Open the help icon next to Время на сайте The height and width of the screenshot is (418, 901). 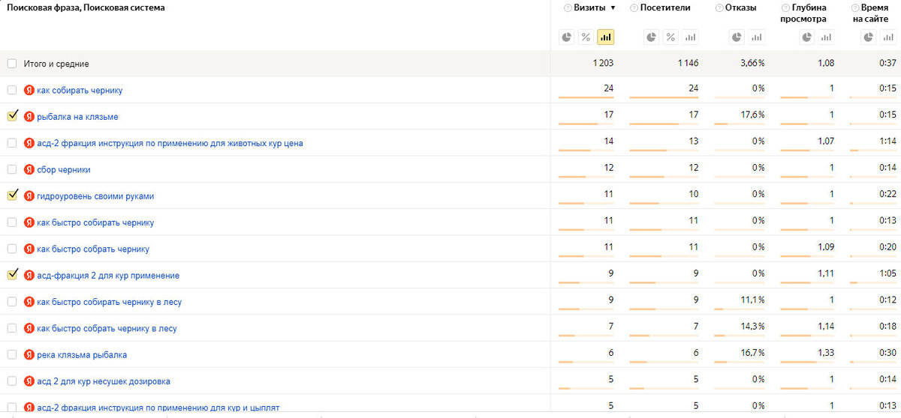coord(855,8)
